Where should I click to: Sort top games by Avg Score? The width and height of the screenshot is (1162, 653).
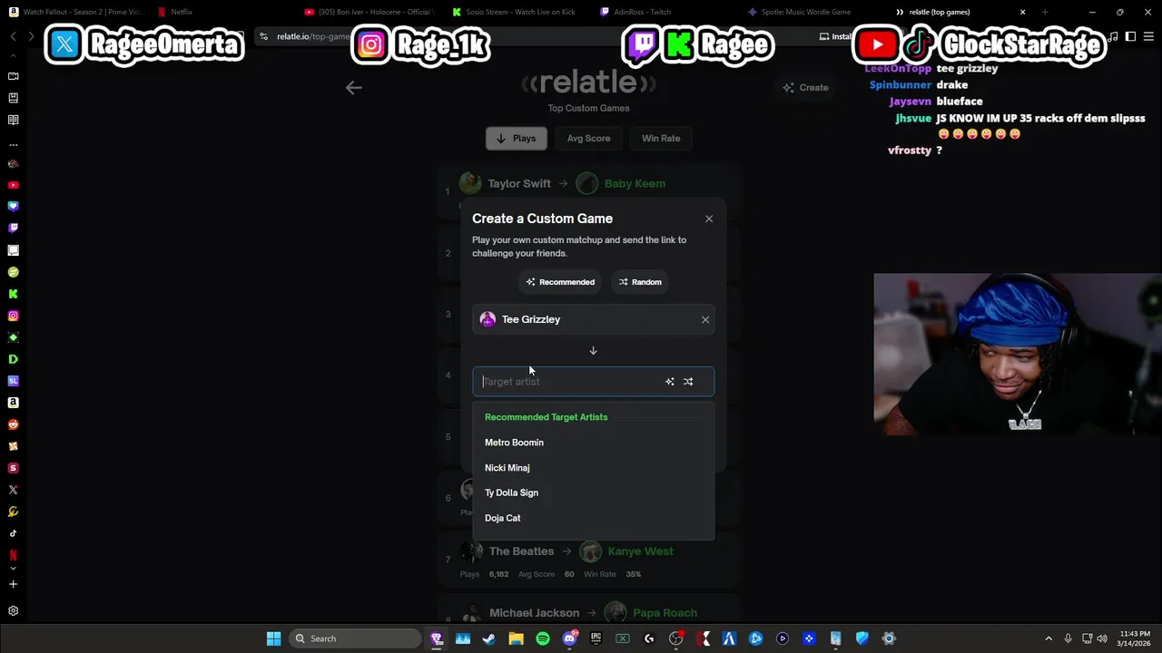[588, 139]
